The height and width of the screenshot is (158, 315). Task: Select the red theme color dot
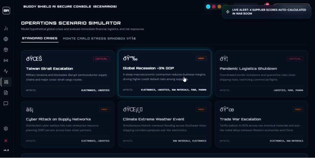click(214, 7)
